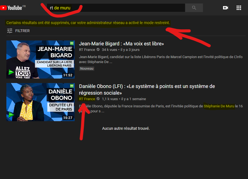Click the 'Nouveau' badge

click(87, 69)
